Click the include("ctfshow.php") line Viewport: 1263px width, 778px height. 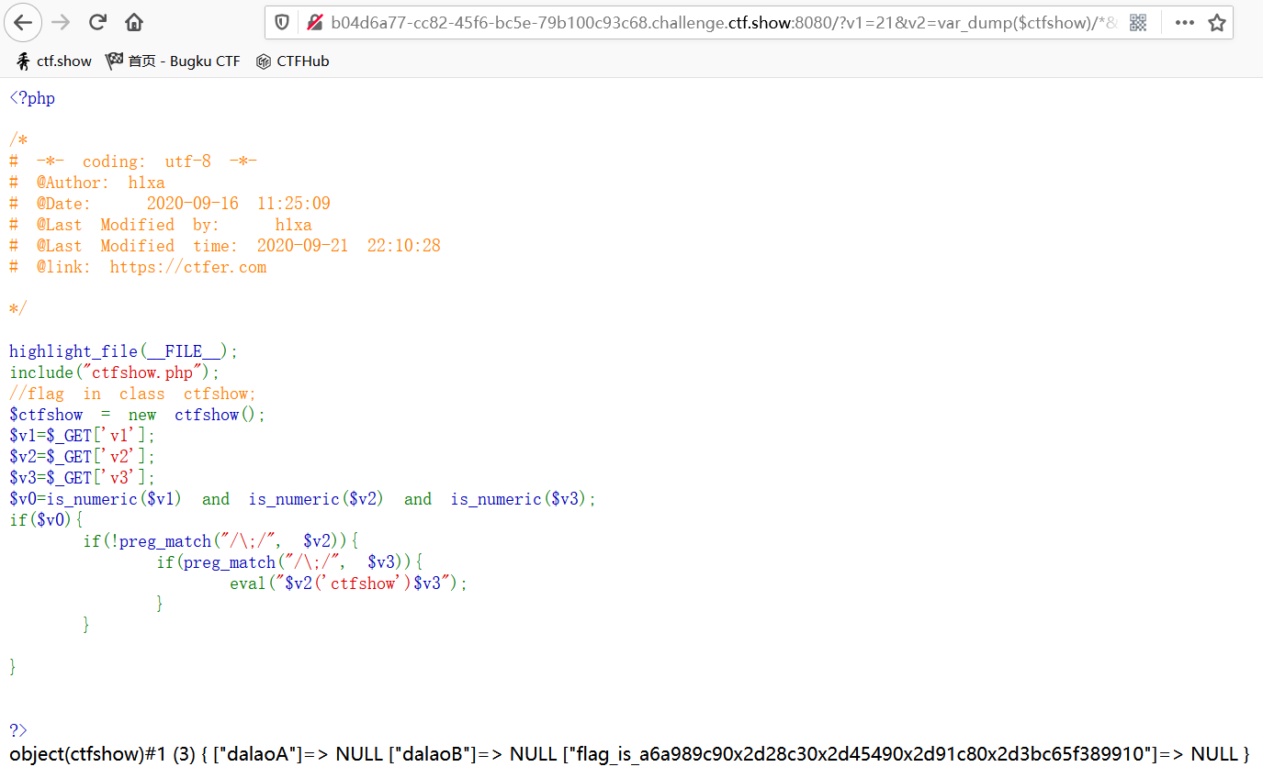[x=115, y=372]
